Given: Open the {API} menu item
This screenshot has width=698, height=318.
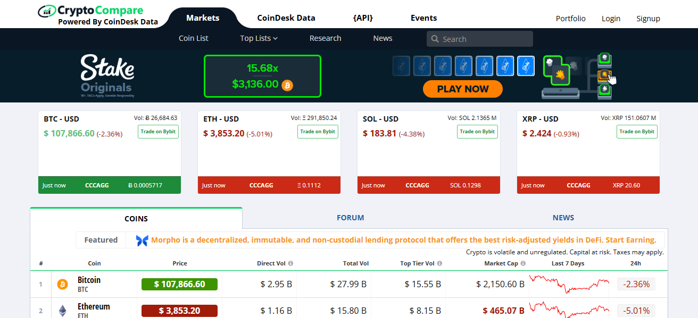Looking at the screenshot, I should point(363,18).
